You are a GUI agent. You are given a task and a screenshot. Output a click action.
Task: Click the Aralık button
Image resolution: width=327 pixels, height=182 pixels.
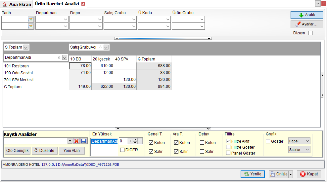point(307,15)
